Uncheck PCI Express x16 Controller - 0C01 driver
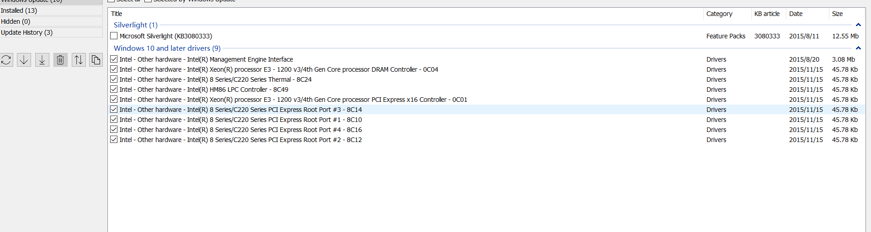871x232 pixels. [x=114, y=99]
